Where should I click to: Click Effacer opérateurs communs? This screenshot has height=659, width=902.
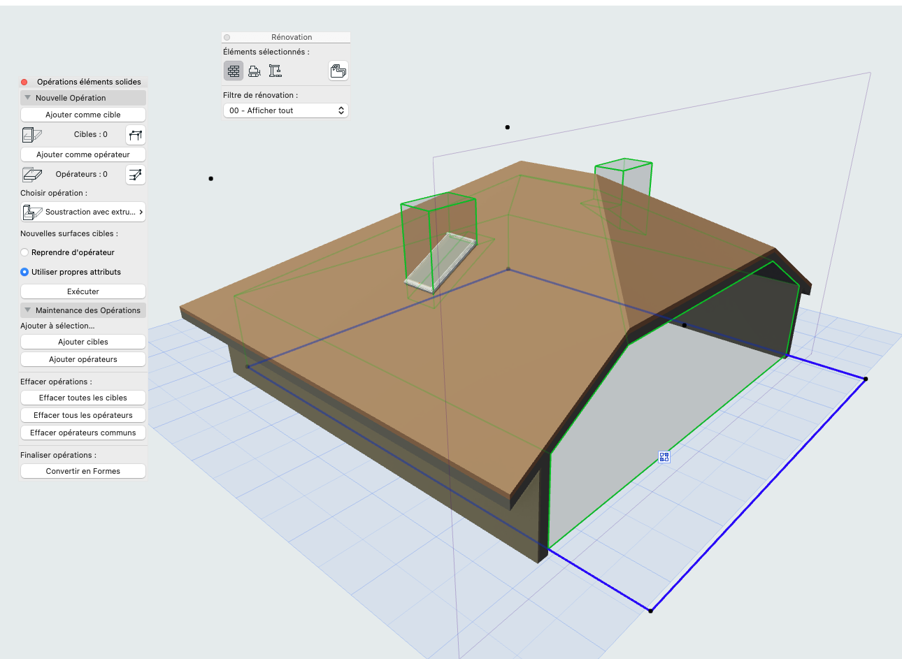pyautogui.click(x=83, y=433)
